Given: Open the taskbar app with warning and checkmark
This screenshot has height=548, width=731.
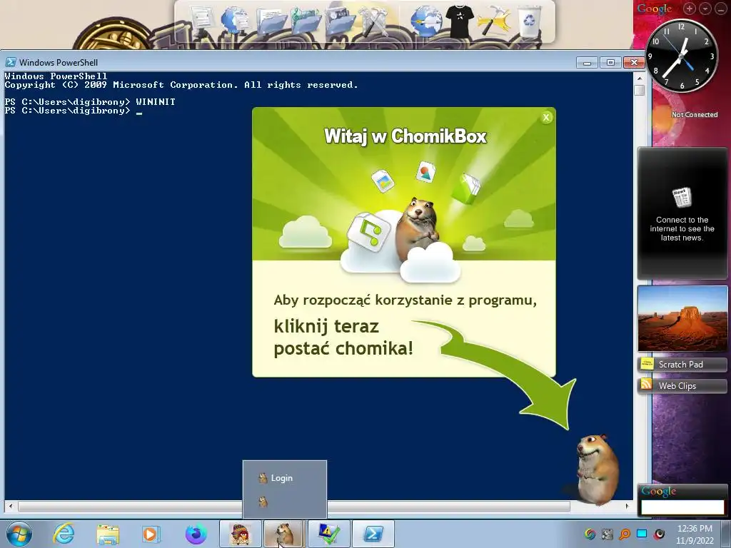Looking at the screenshot, I should coord(328,534).
